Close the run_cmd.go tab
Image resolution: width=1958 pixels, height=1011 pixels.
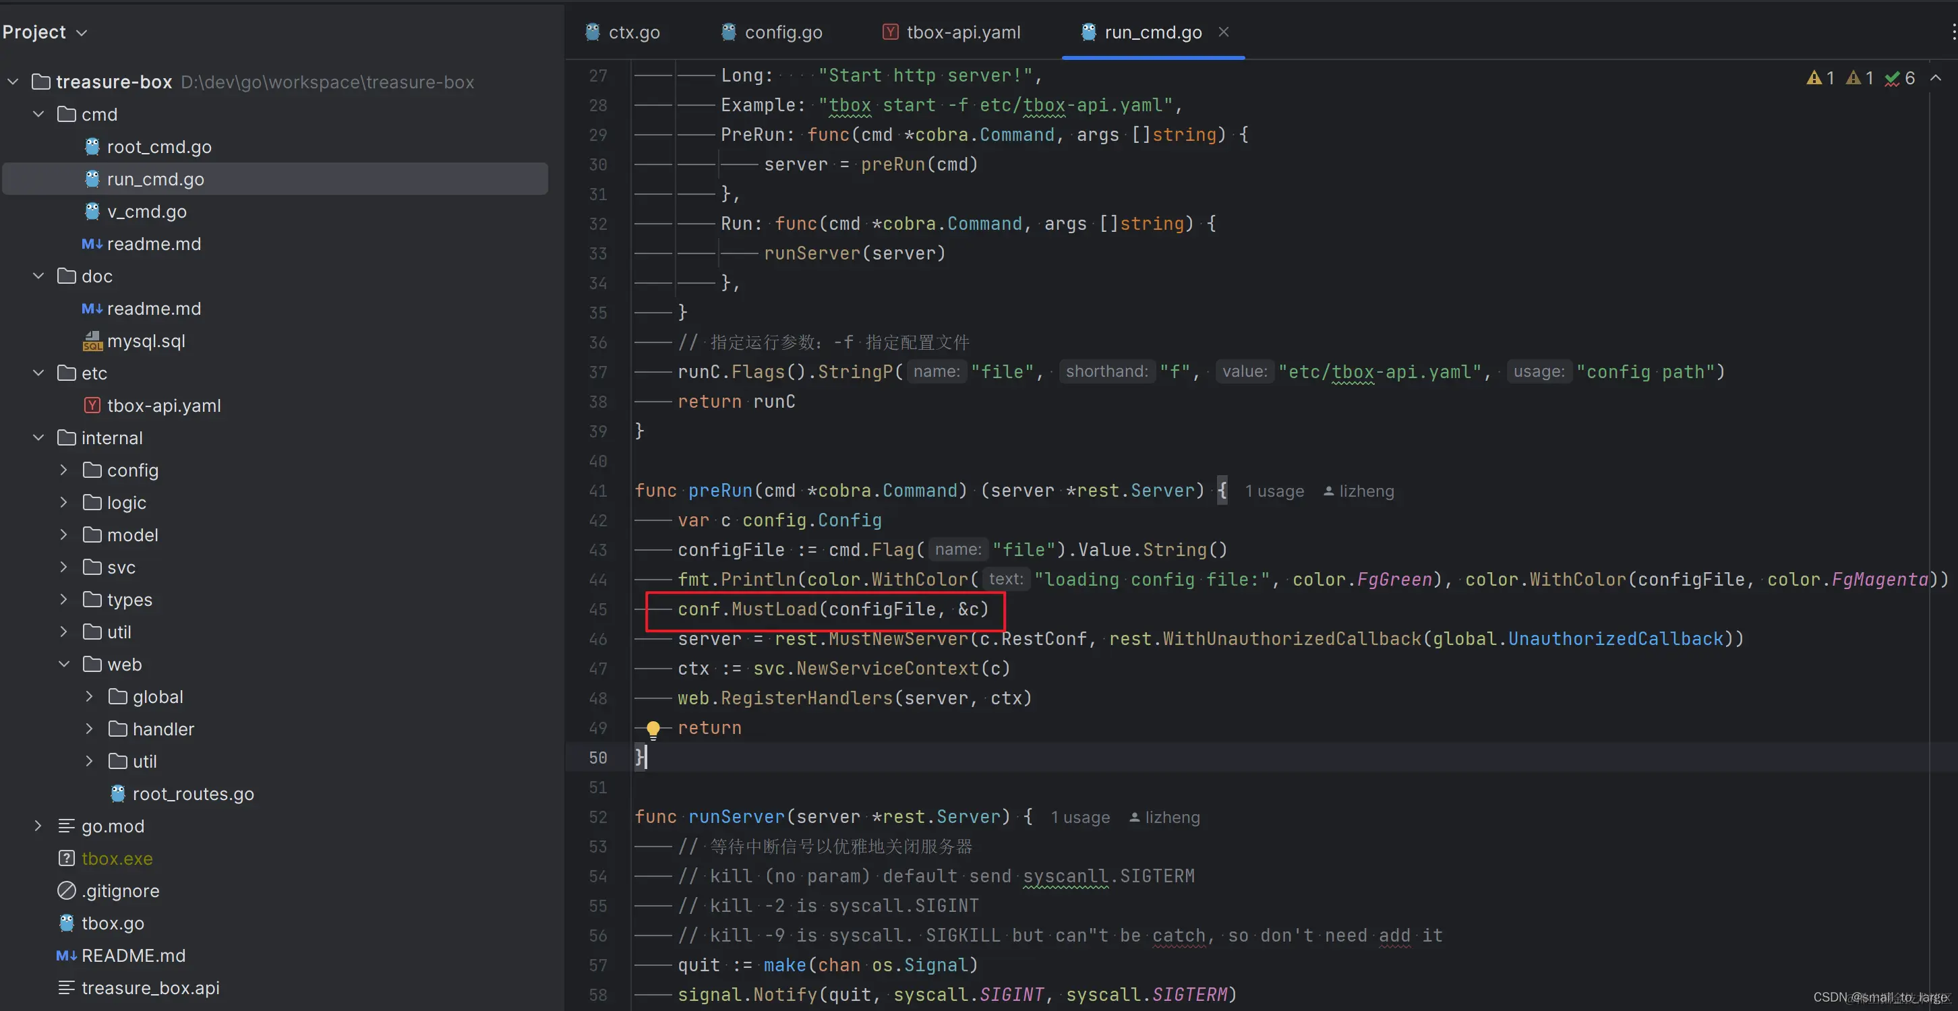(1224, 32)
